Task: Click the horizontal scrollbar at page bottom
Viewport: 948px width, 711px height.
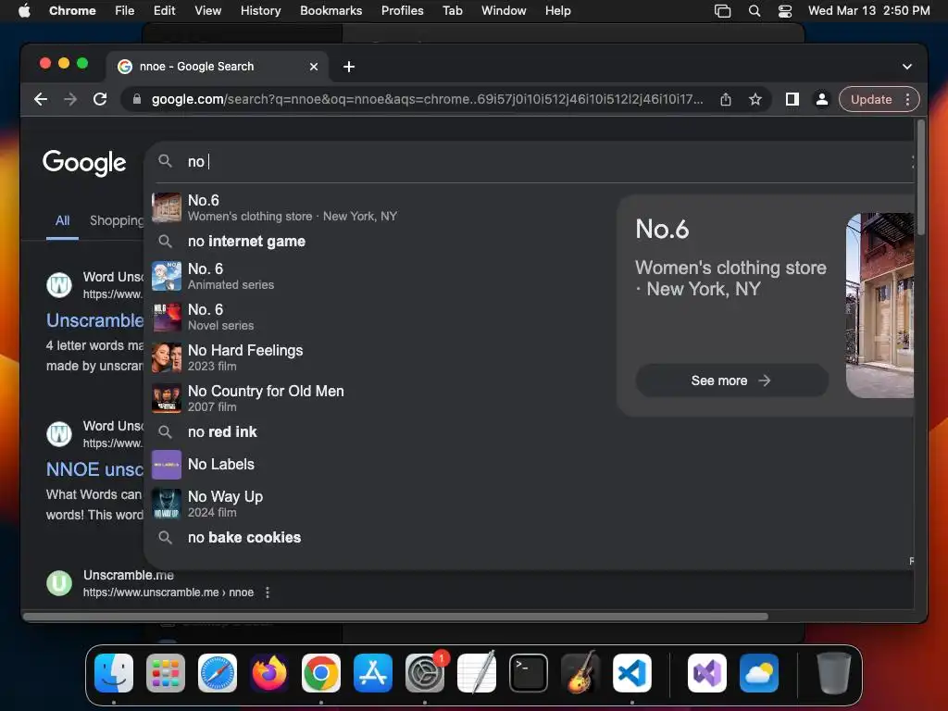Action: point(395,617)
